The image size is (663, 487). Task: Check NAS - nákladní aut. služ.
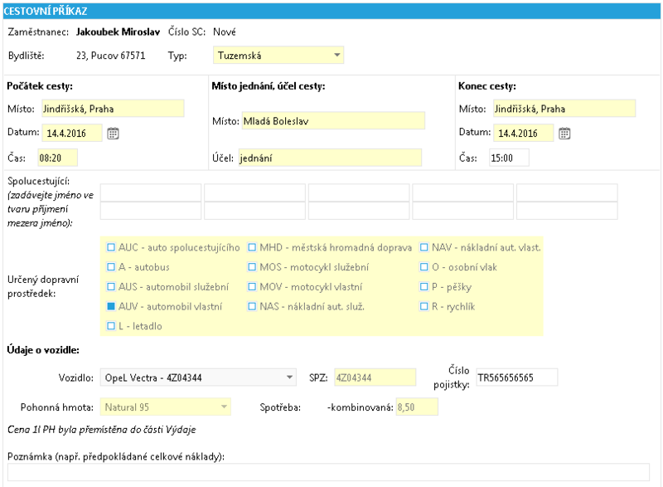252,306
